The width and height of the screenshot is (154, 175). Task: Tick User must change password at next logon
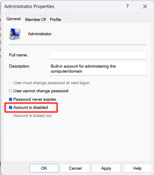click(10, 83)
